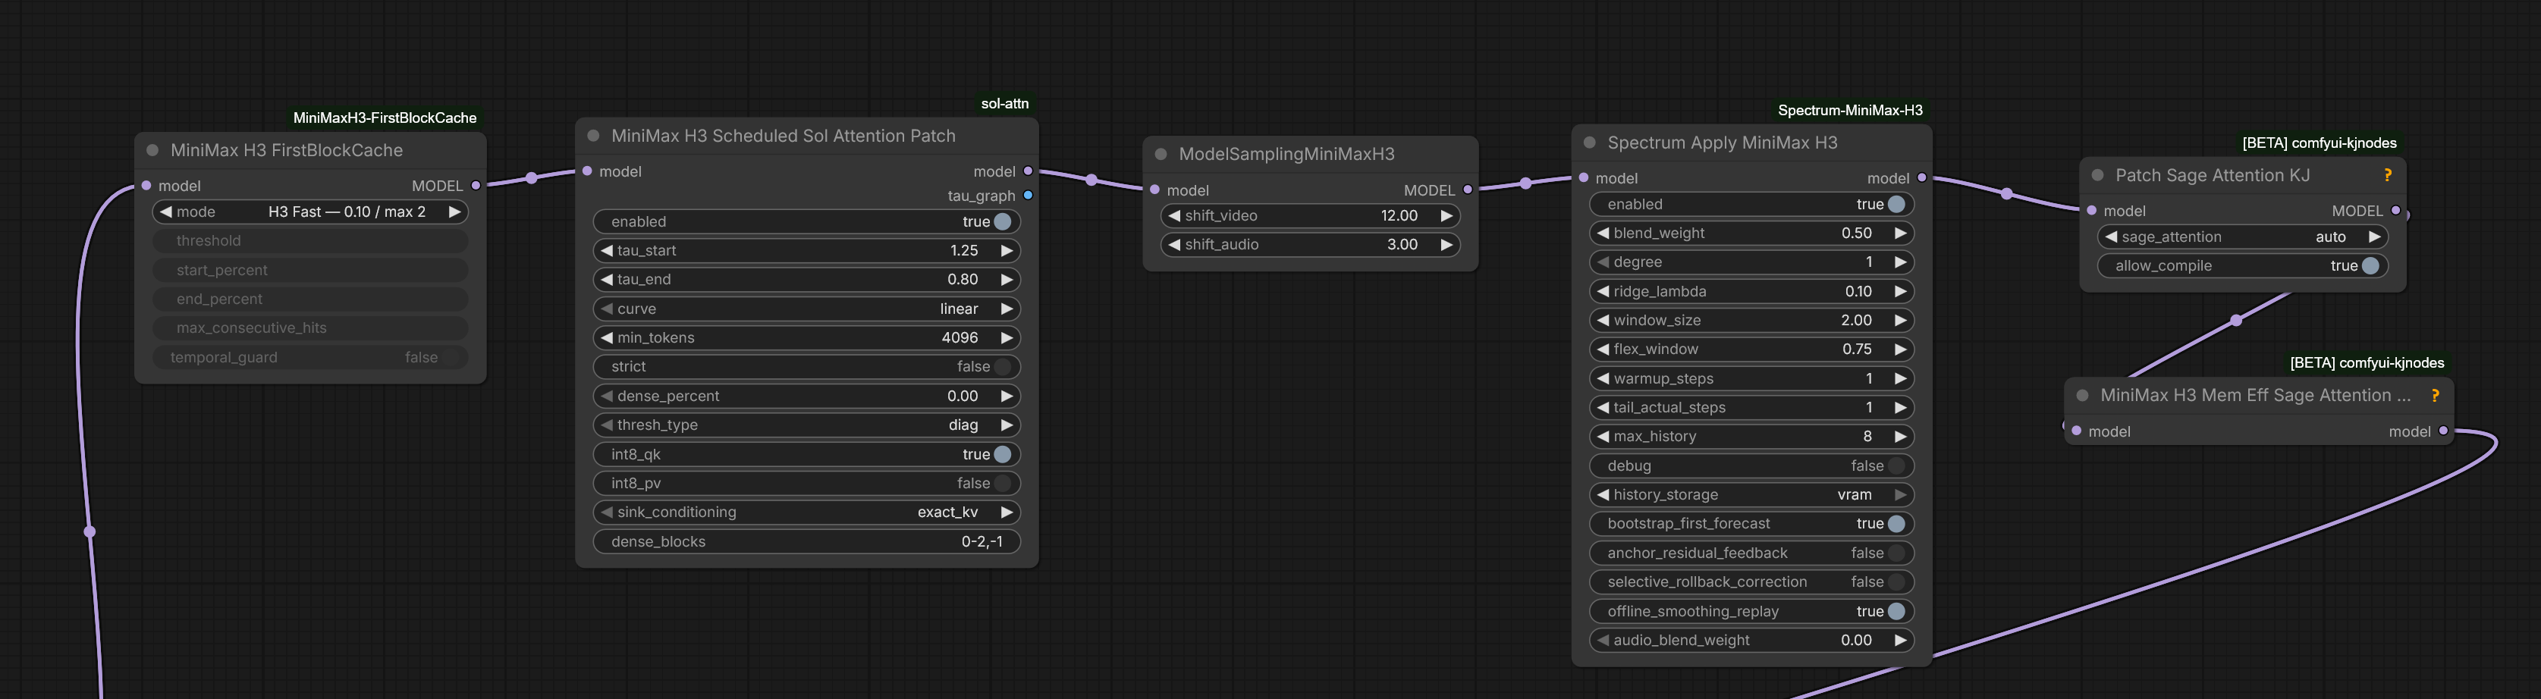Image resolution: width=2541 pixels, height=699 pixels.
Task: Click the MODEL output port of Patch Sage Attention KJ
Action: tap(2395, 210)
